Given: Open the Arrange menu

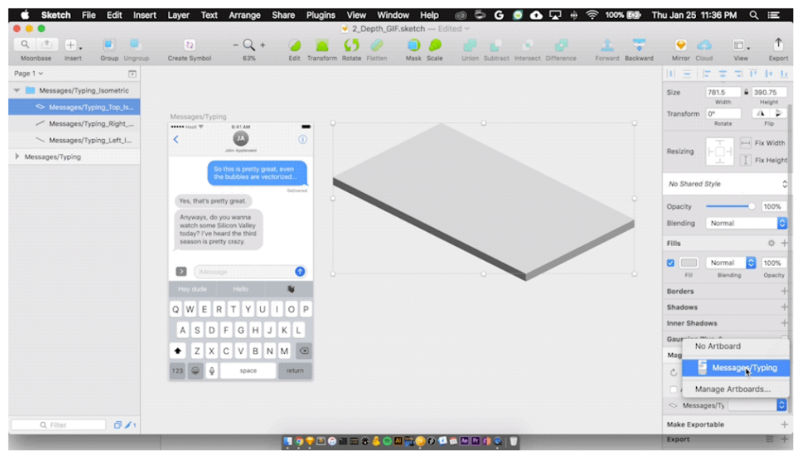Looking at the screenshot, I should (245, 16).
